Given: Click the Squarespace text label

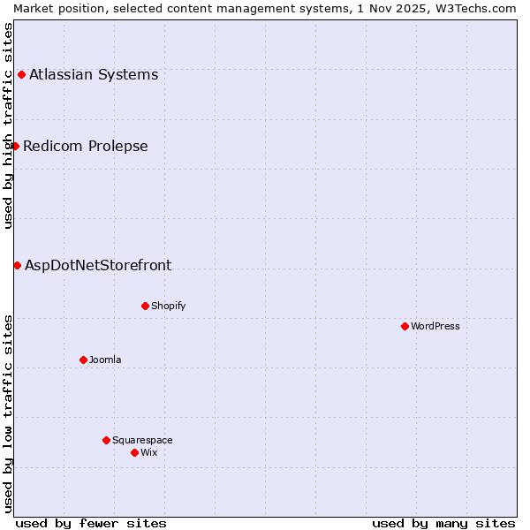Looking at the screenshot, I should coord(142,440).
